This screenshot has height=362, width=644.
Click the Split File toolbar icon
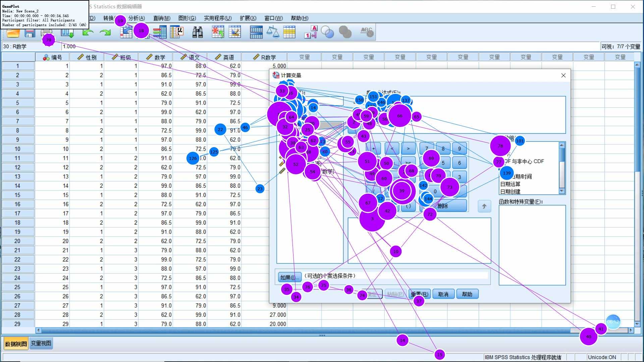pyautogui.click(x=256, y=33)
